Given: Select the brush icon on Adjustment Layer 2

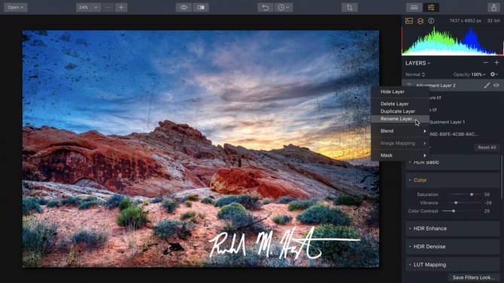Looking at the screenshot, I should (x=487, y=86).
